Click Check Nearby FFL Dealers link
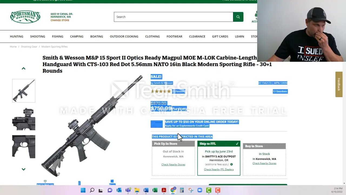 [219, 170]
